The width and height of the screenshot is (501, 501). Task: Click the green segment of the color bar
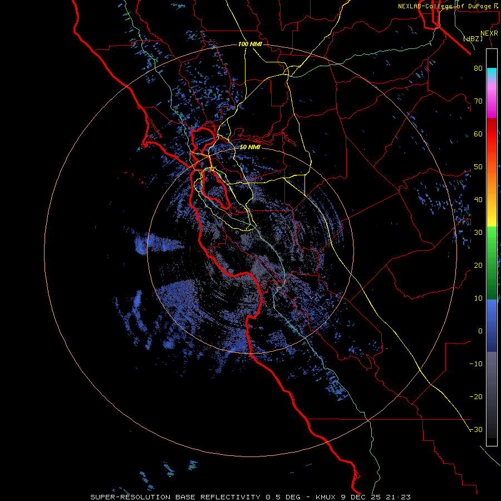[492, 263]
